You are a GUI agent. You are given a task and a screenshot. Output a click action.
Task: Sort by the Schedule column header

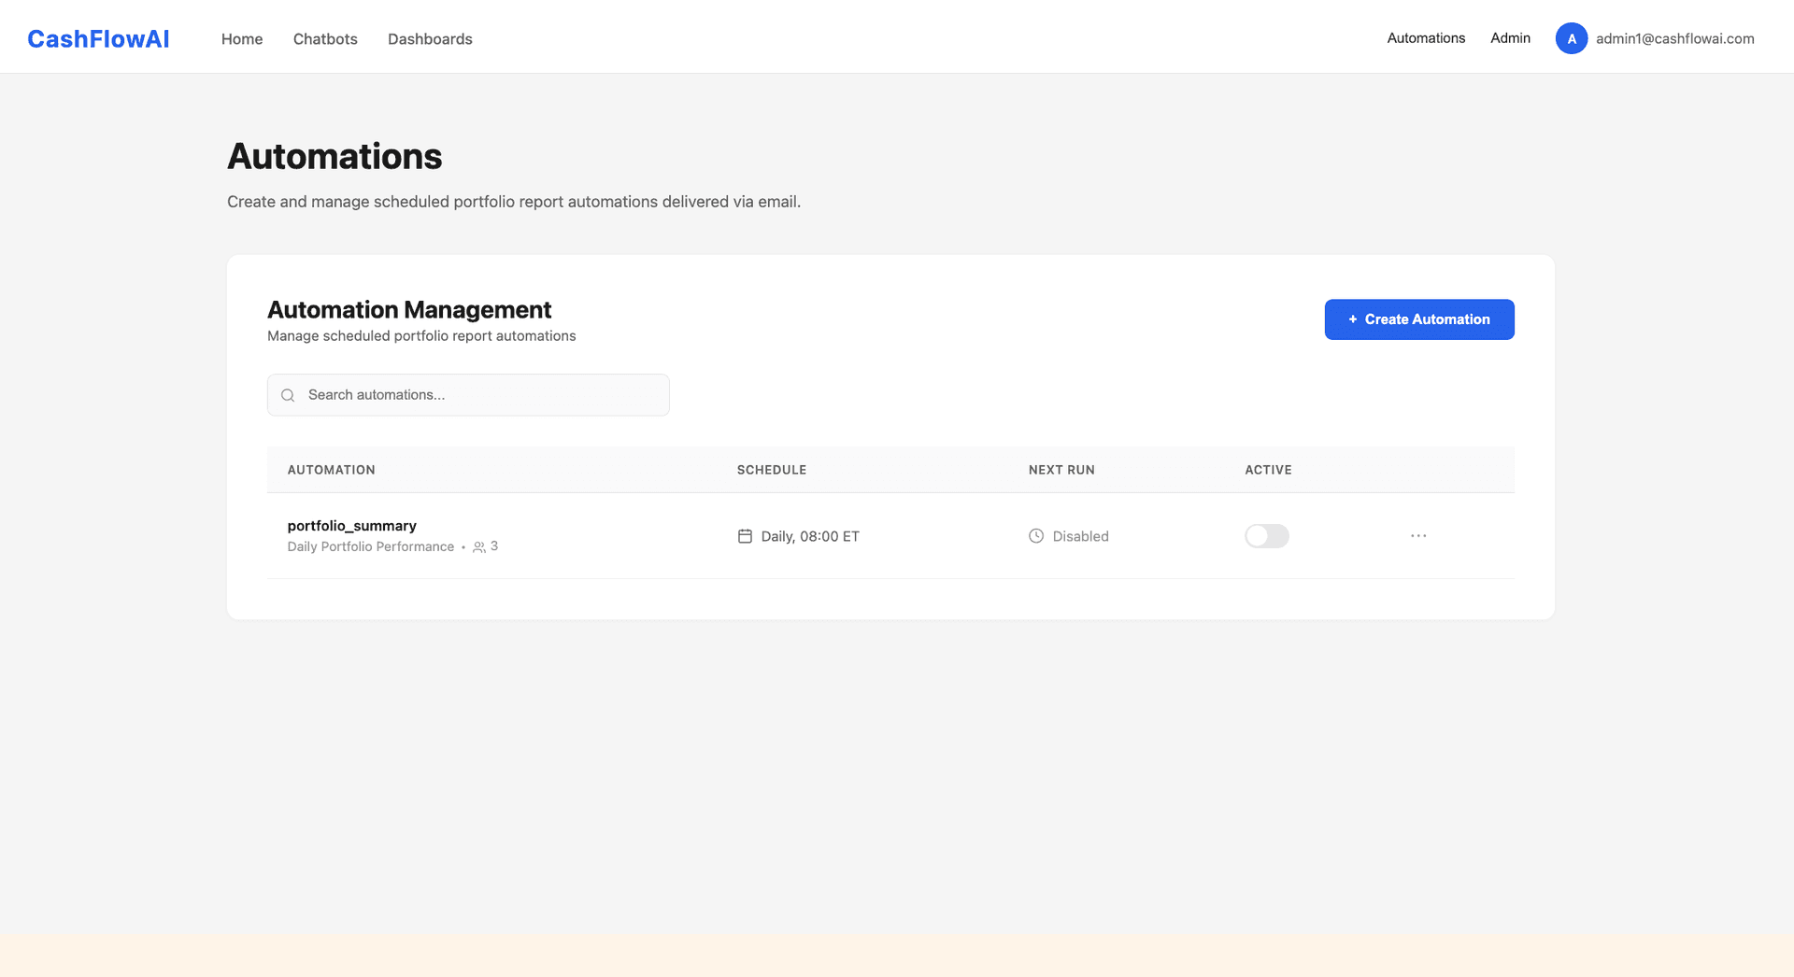tap(771, 470)
